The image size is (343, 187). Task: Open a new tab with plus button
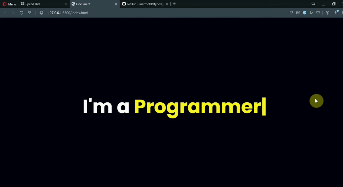pyautogui.click(x=174, y=4)
